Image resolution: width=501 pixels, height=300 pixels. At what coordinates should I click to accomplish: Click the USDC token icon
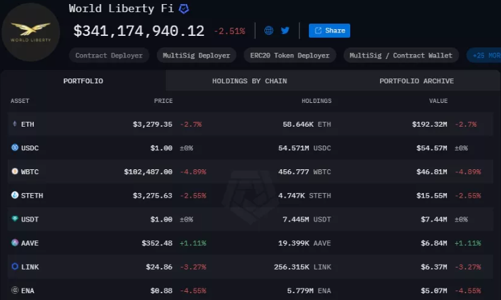15,148
